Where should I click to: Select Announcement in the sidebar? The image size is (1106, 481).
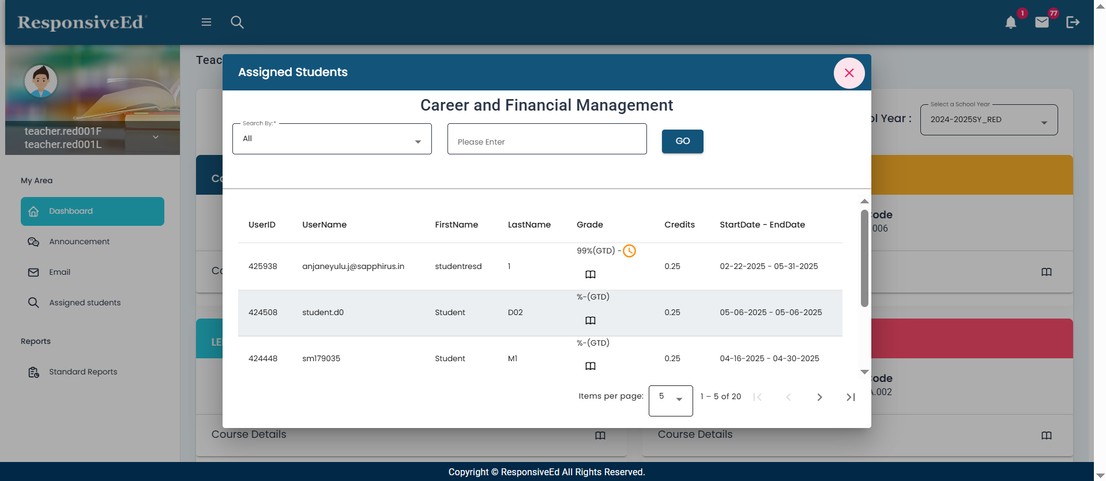tap(79, 242)
